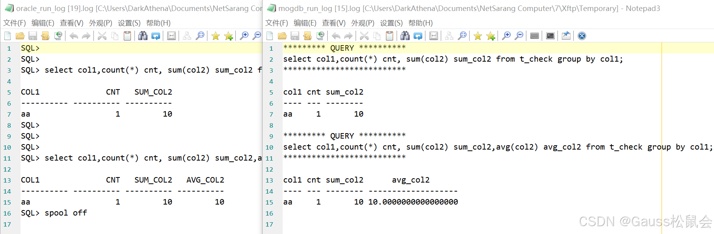Open 编辑(E) menu in mogdb_run_log window
714x234 pixels.
(x=305, y=23)
